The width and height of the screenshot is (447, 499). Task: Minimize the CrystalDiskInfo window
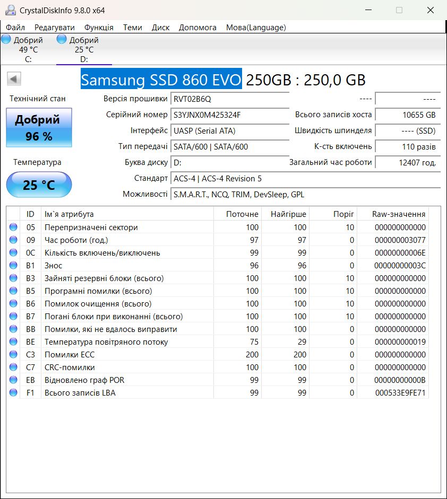(x=368, y=10)
